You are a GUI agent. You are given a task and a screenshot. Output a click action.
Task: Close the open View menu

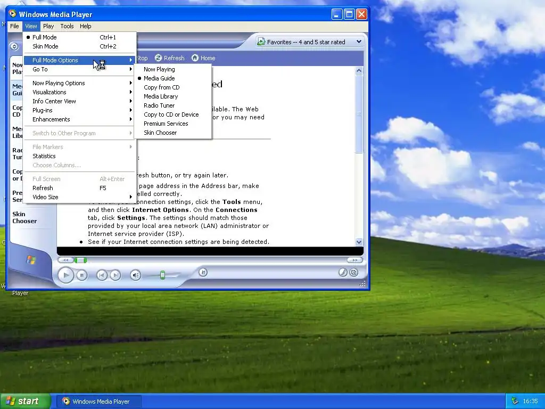[31, 26]
